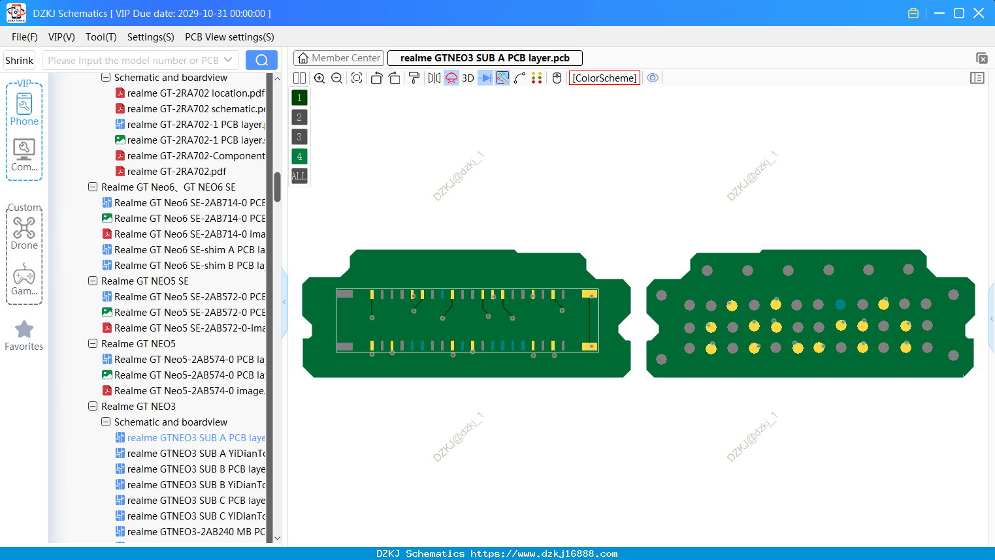Click the yellow toolbox icon in title bar
Screen dimensions: 995x560
pos(913,13)
